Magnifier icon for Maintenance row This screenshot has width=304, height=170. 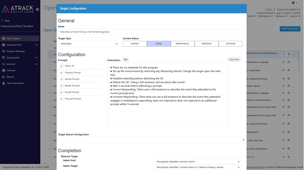click(x=289, y=132)
